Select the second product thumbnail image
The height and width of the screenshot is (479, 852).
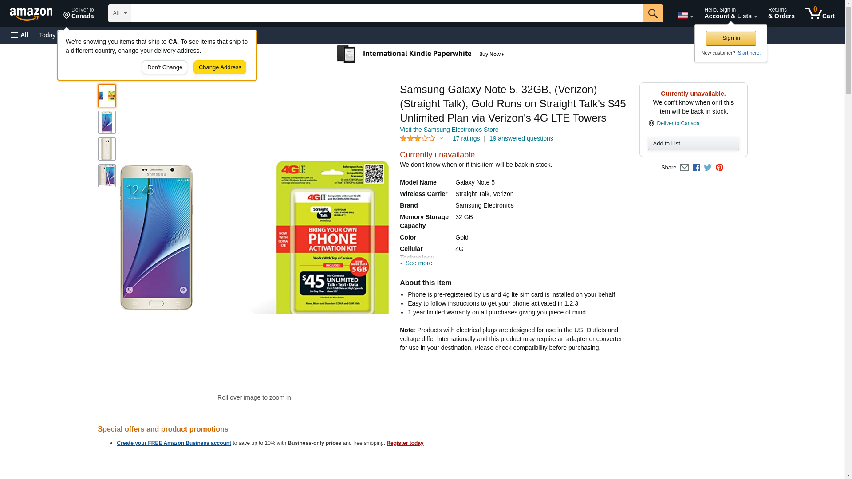[107, 122]
